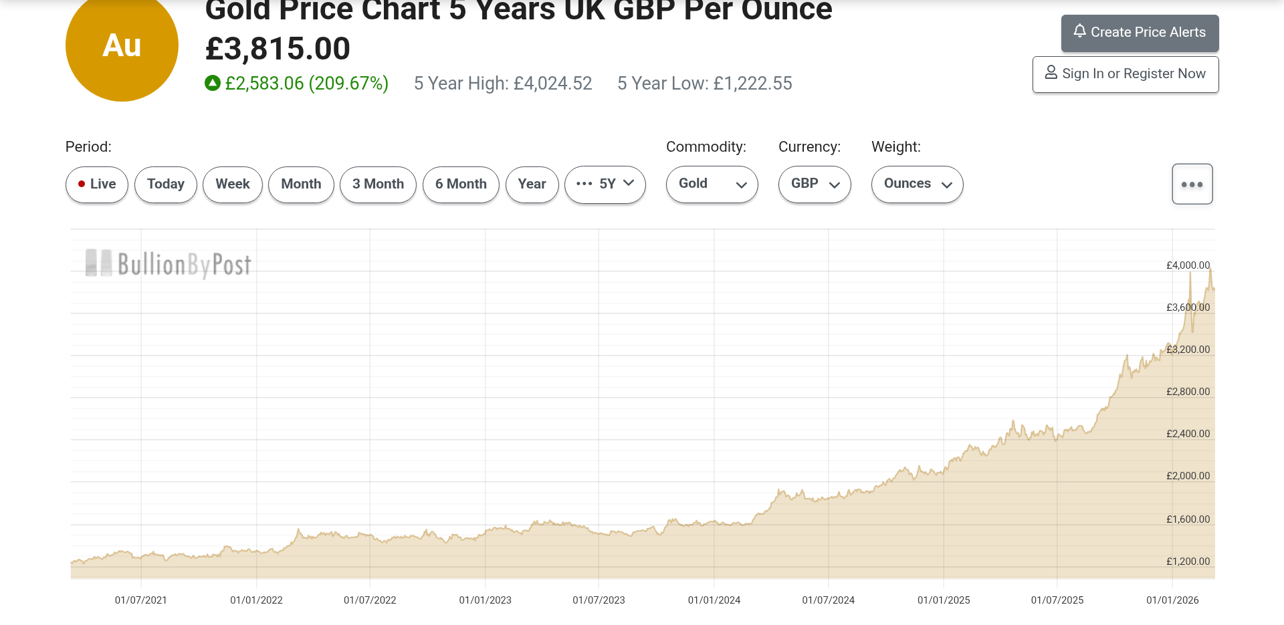Expand the Currency GBP dropdown
The width and height of the screenshot is (1284, 625).
(x=815, y=184)
